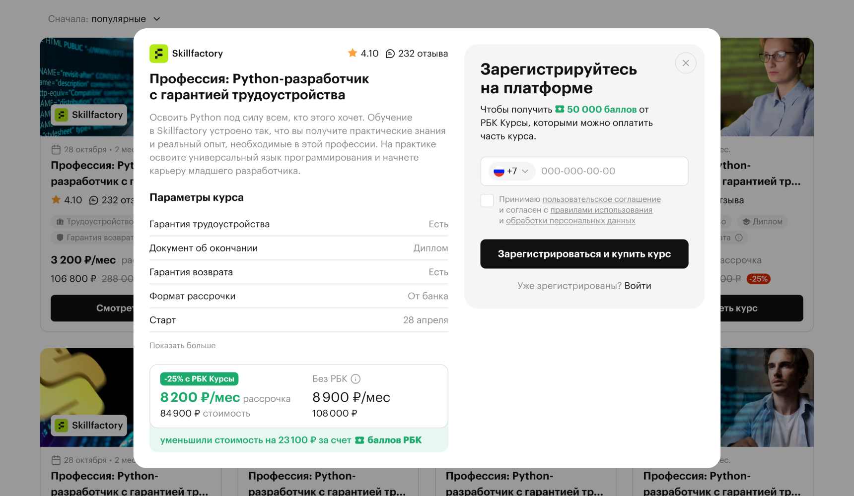Click the Гарантия трудоустройства row
This screenshot has height=496, width=854.
click(299, 224)
